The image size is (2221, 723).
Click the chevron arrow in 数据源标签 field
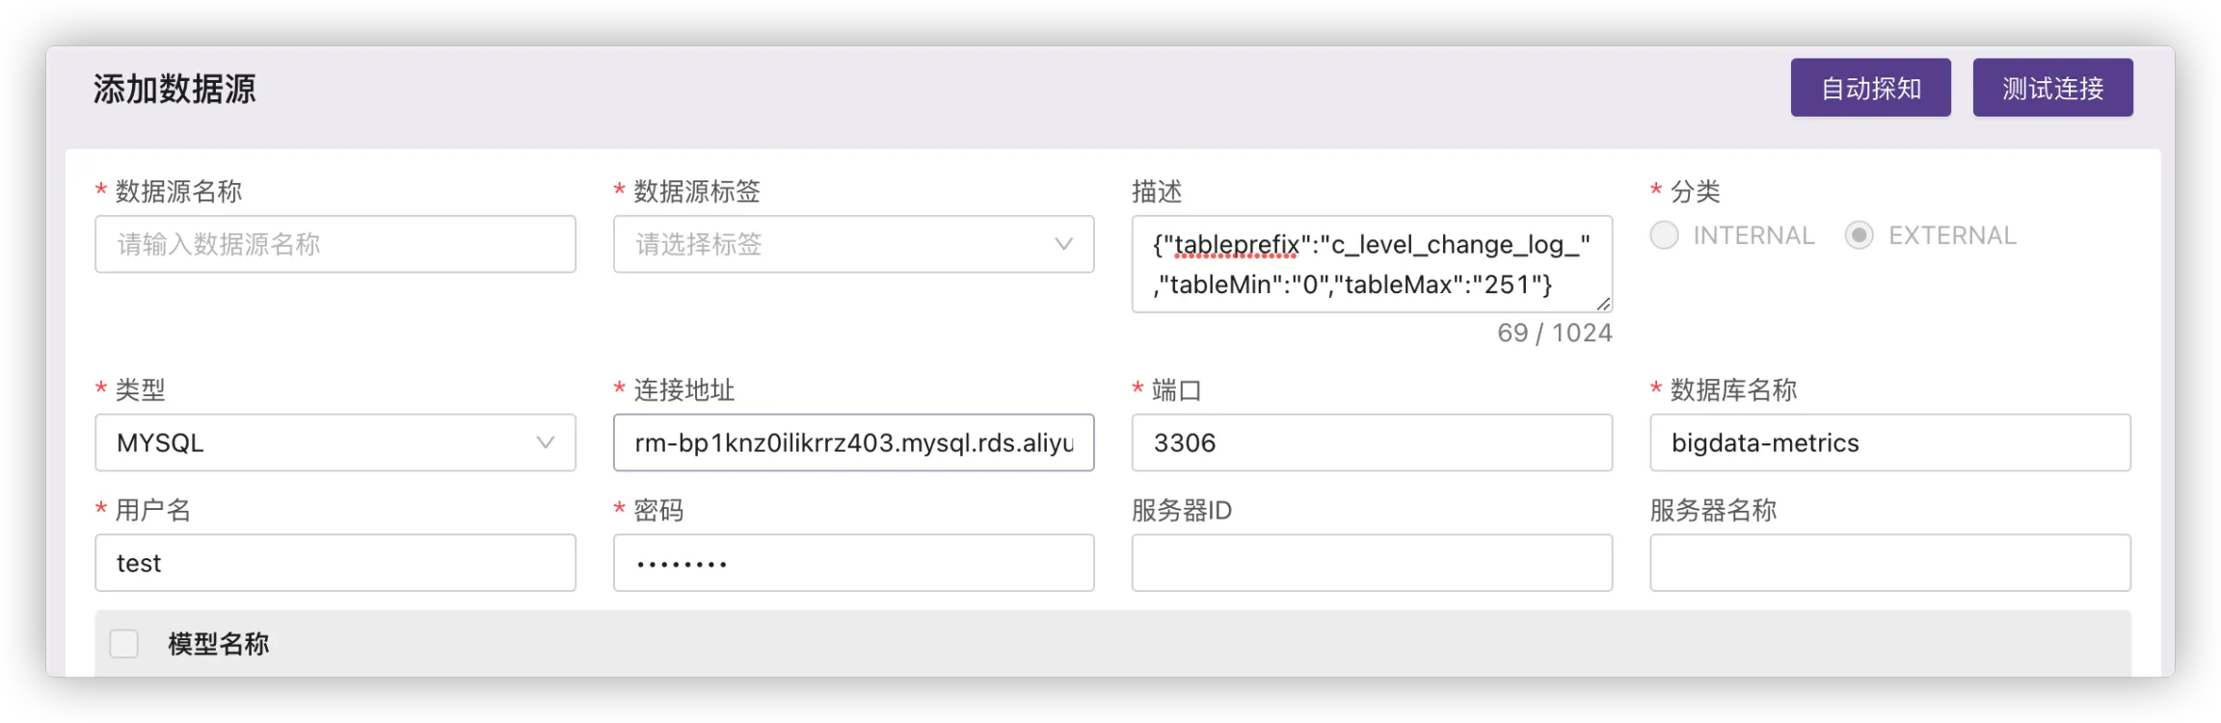(x=1063, y=244)
